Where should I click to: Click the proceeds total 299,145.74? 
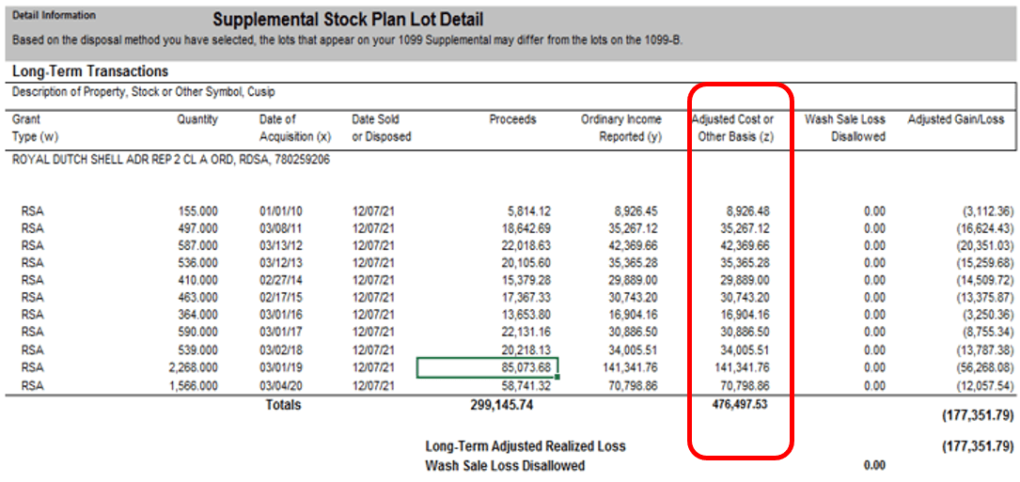(508, 405)
